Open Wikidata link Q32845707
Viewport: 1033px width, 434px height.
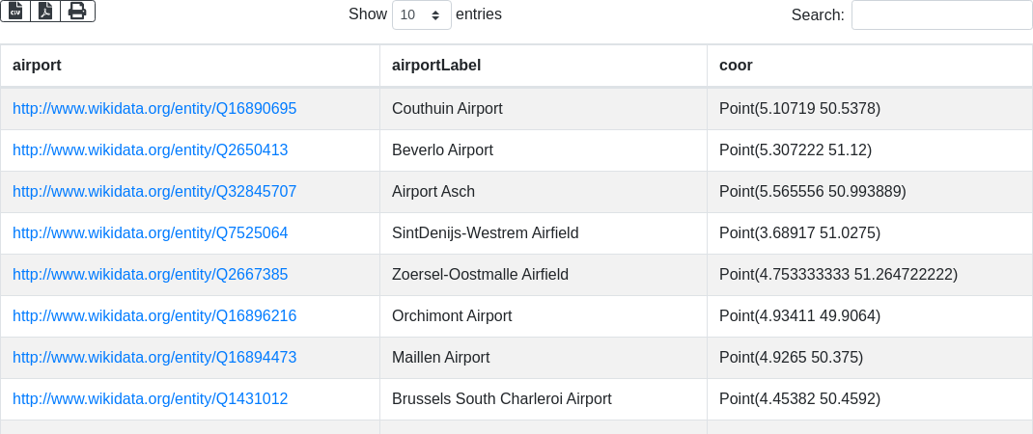154,192
